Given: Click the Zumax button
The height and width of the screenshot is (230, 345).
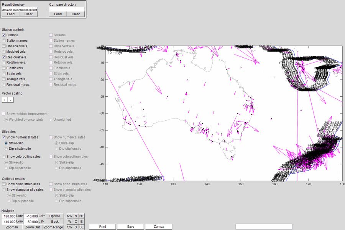Looking at the screenshot, I should tap(159, 227).
